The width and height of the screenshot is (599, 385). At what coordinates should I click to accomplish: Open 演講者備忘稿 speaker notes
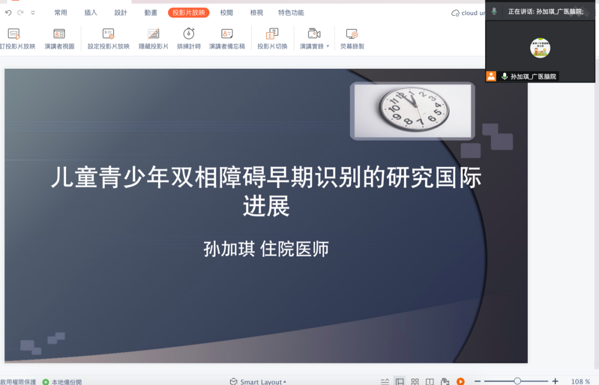point(227,39)
